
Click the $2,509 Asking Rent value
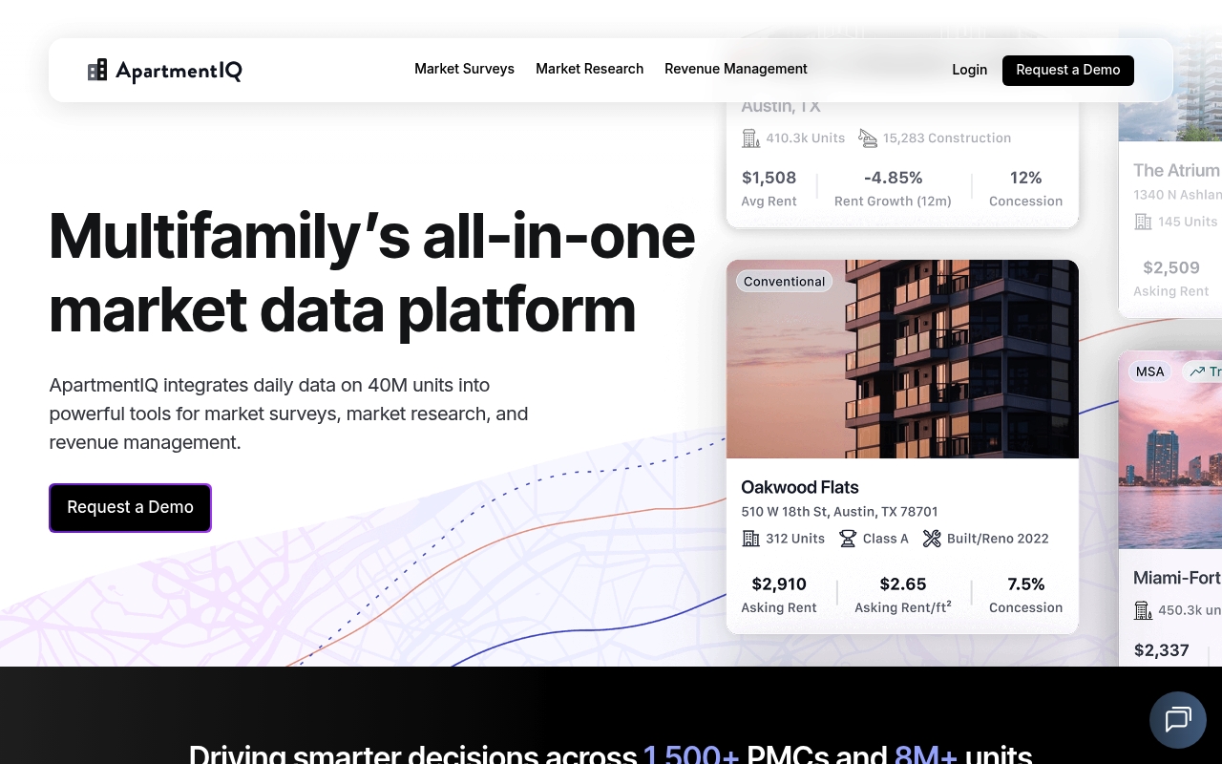point(1171,268)
